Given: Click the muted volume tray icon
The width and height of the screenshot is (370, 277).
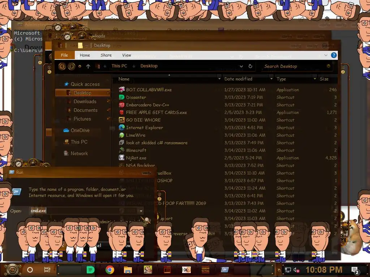Looking at the screenshot, I should point(296,270).
